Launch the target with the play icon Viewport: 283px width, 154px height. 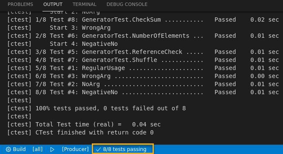click(52, 149)
